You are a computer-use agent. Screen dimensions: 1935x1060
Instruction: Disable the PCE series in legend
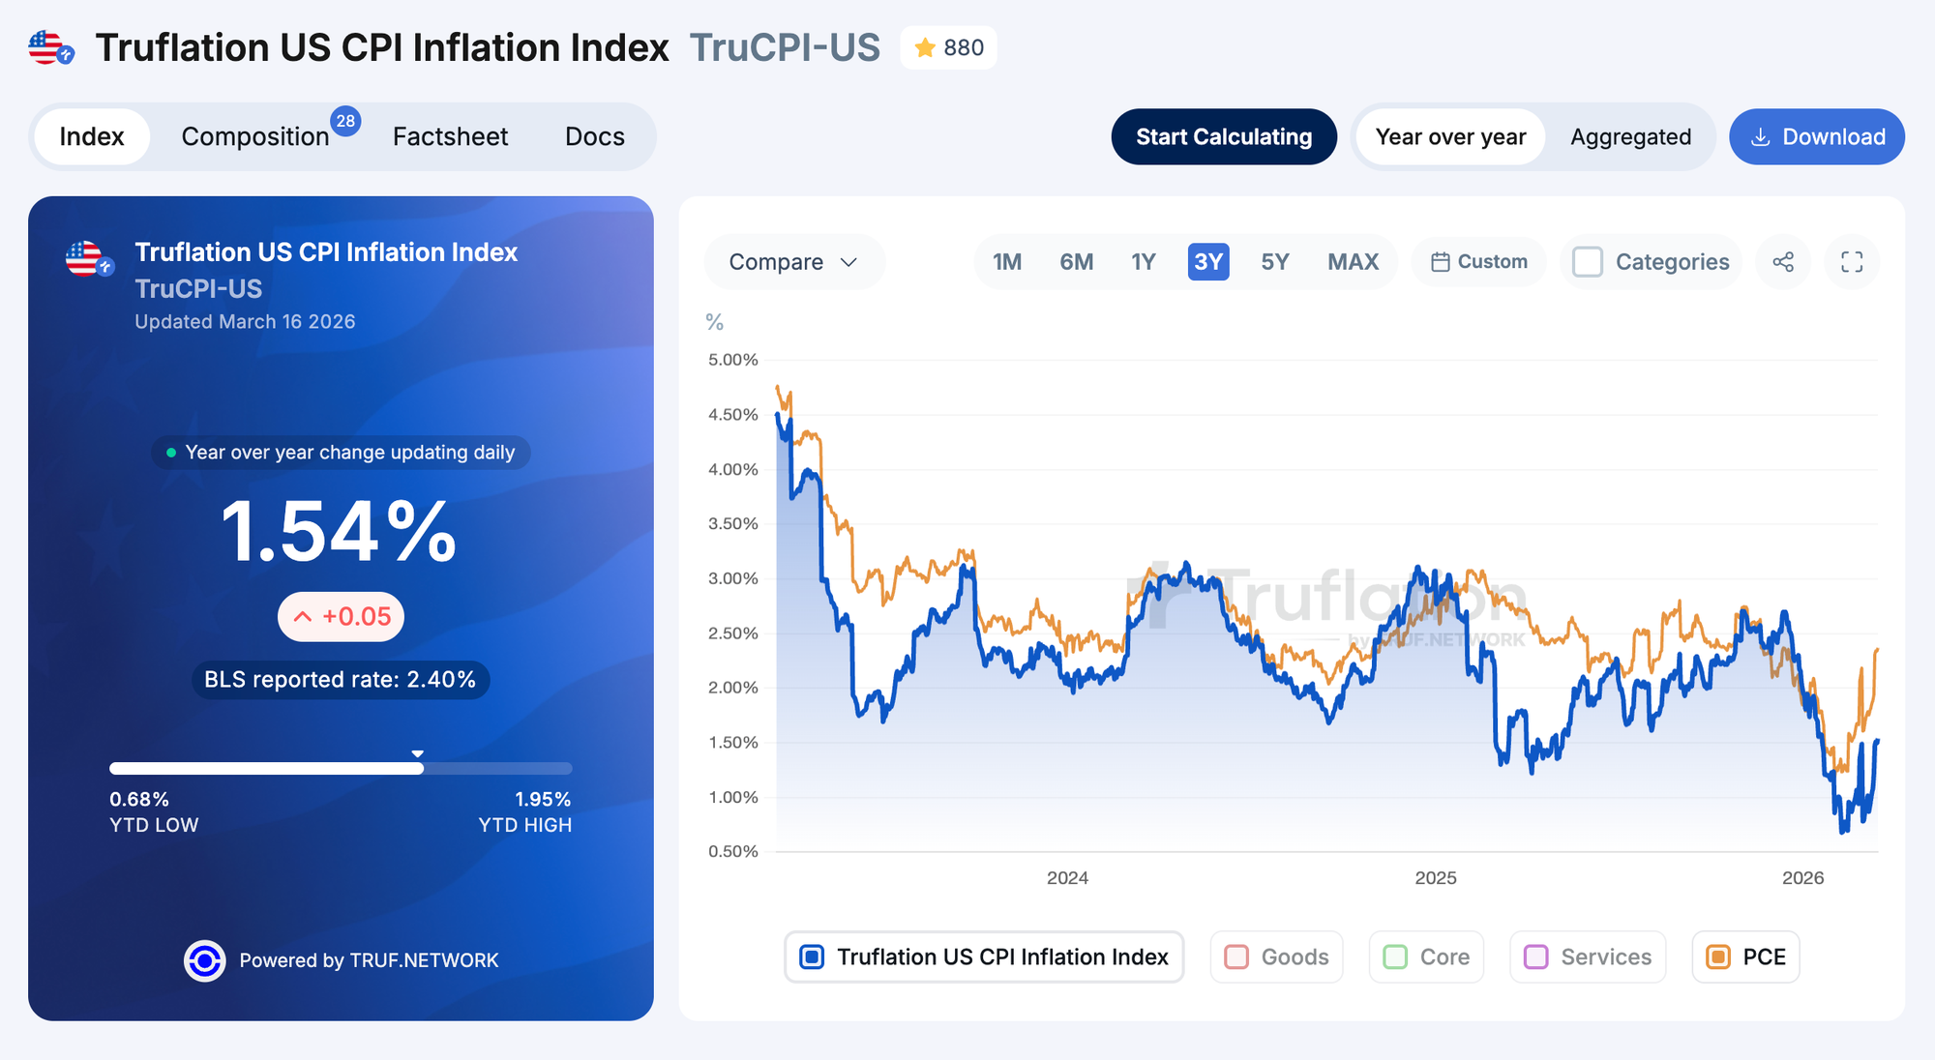1718,957
